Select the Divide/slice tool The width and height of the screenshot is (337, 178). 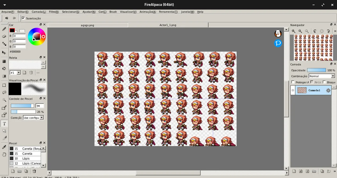pos(4,138)
